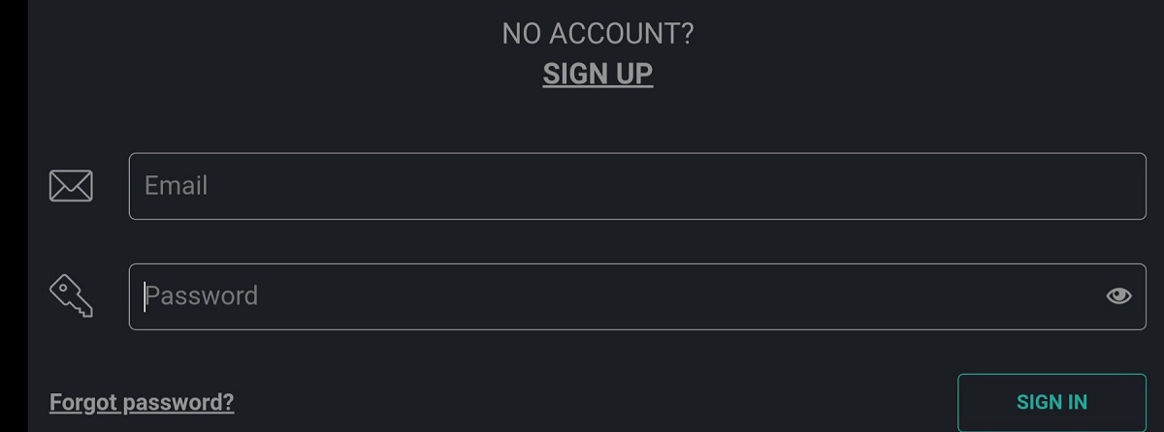Click the text cursor in Password box

(x=146, y=296)
